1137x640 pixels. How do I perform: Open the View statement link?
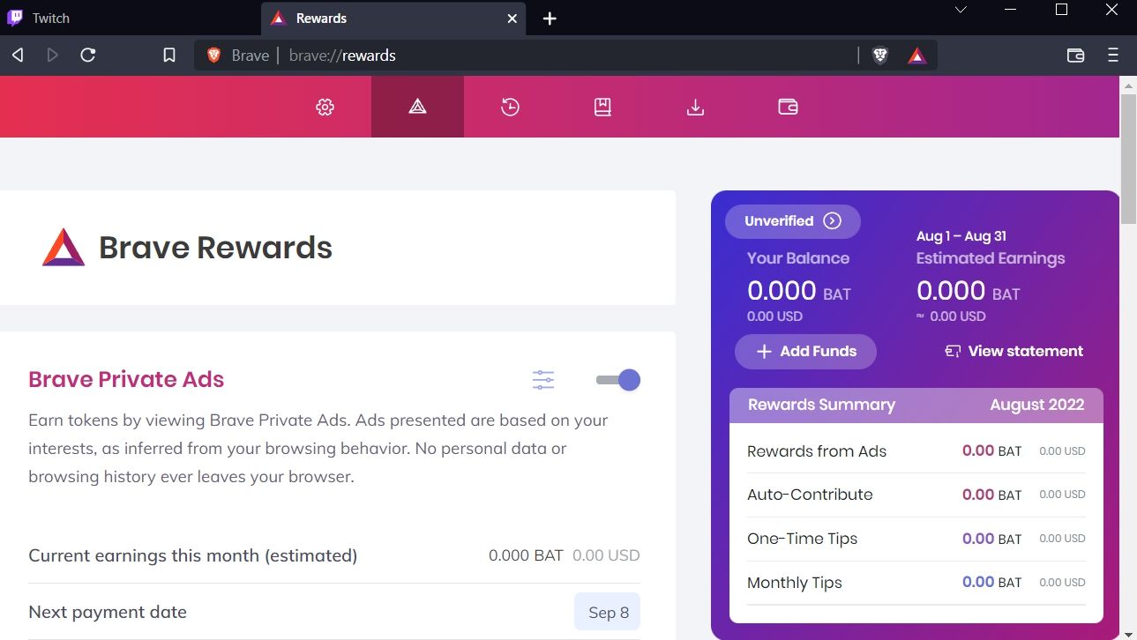(1014, 351)
